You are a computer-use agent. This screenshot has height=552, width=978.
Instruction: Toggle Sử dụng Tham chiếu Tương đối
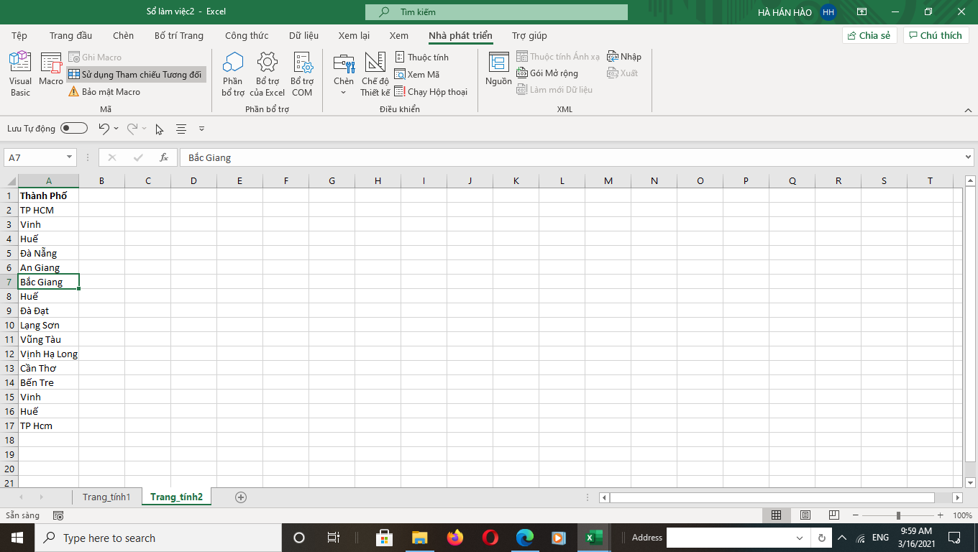(x=135, y=75)
